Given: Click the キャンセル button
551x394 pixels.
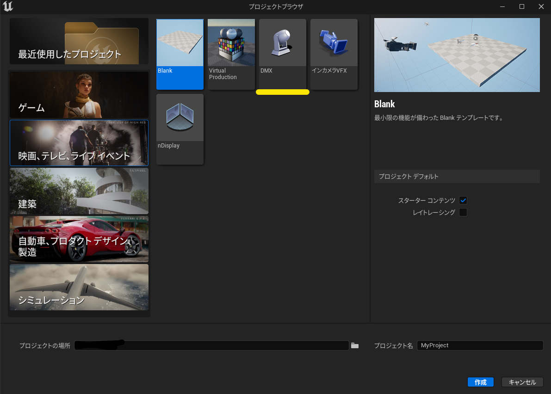Looking at the screenshot, I should point(522,382).
